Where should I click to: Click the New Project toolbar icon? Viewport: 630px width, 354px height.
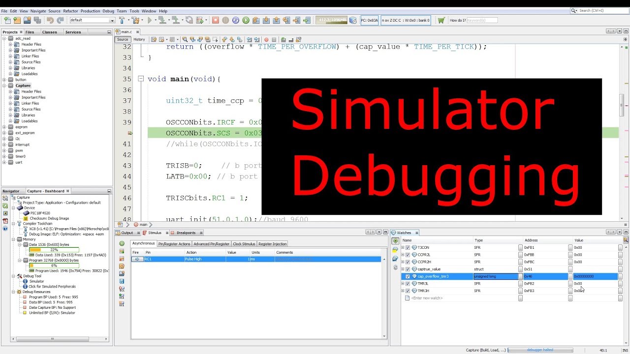(x=17, y=20)
